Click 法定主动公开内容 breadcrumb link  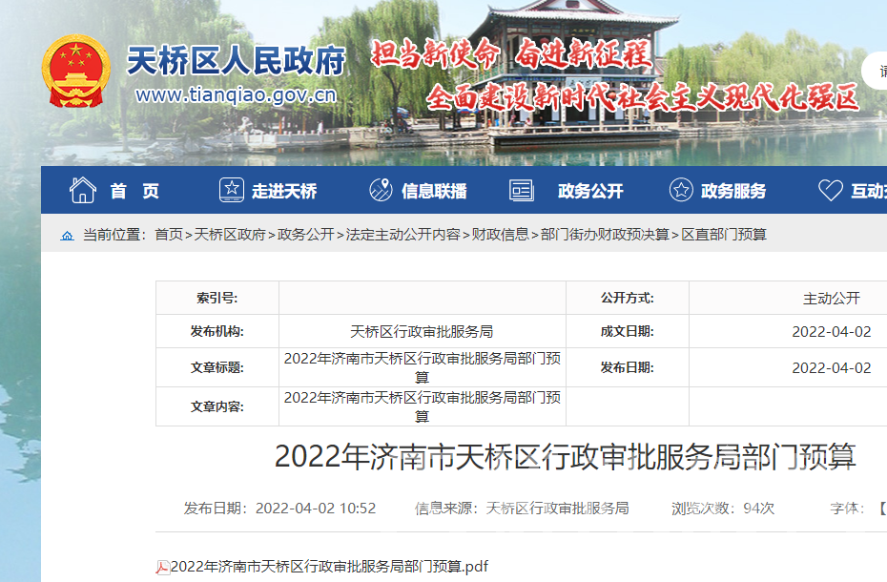point(402,235)
